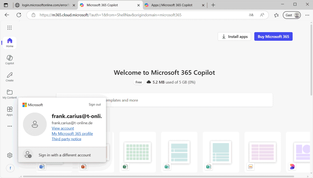View site information lock icon
This screenshot has width=313, height=178.
point(33,15)
